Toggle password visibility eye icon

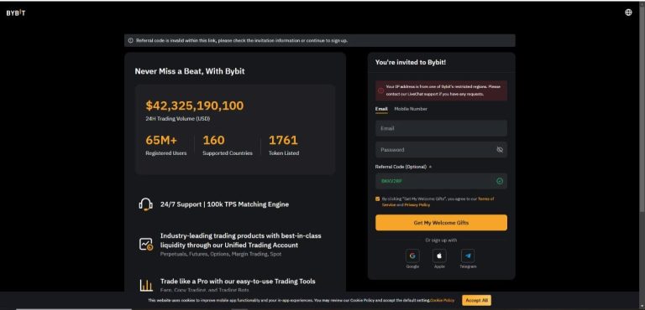pyautogui.click(x=500, y=150)
